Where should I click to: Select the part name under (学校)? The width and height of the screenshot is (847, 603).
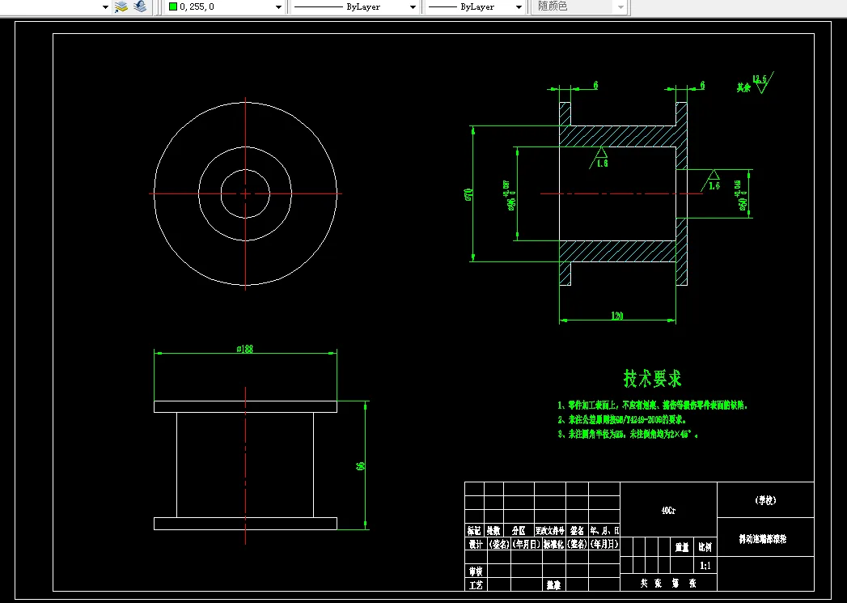(762, 539)
